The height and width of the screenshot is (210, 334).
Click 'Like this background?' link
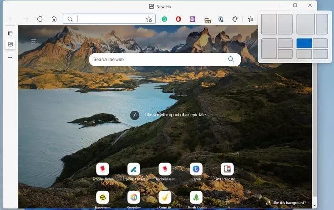(289, 203)
